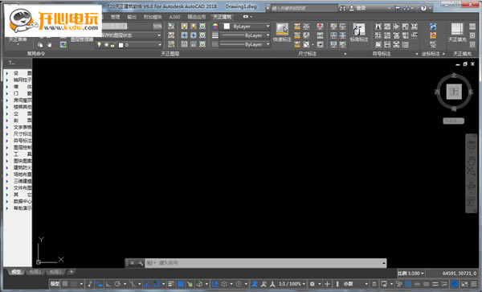Click the 快速标注 quick dimension tool
Viewport: 482px width, 292px height.
click(x=282, y=33)
